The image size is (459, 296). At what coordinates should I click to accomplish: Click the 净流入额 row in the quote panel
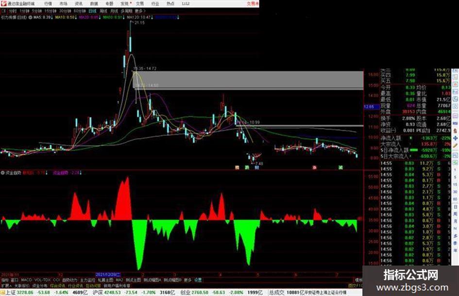[415, 138]
